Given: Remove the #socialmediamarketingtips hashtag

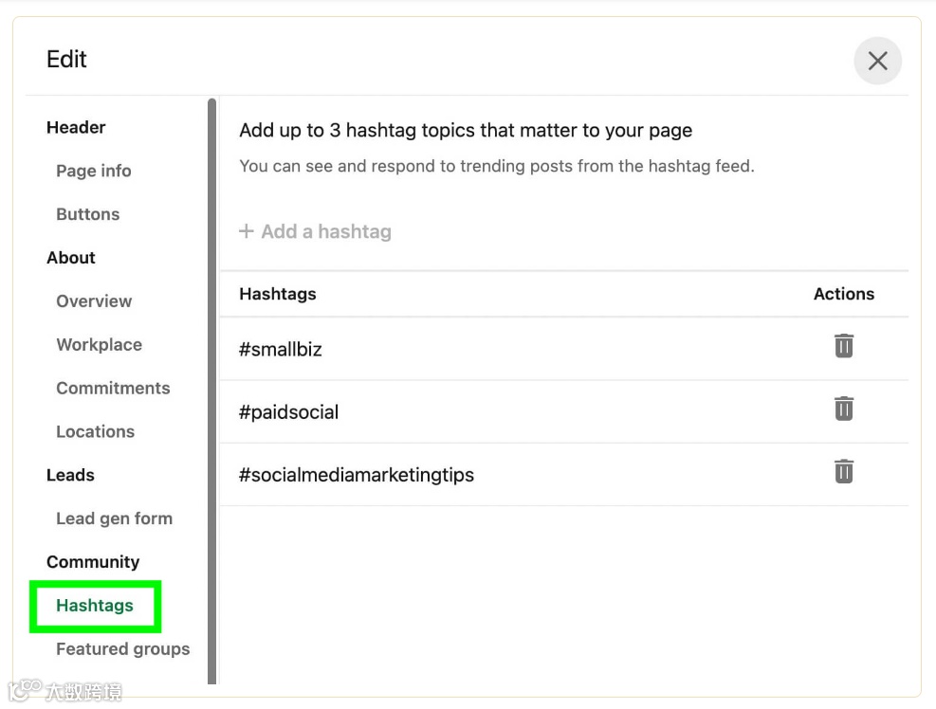Looking at the screenshot, I should 843,471.
